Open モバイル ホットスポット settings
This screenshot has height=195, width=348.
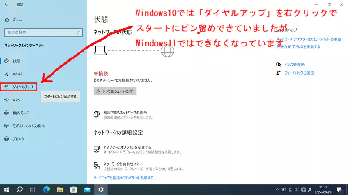[29, 126]
